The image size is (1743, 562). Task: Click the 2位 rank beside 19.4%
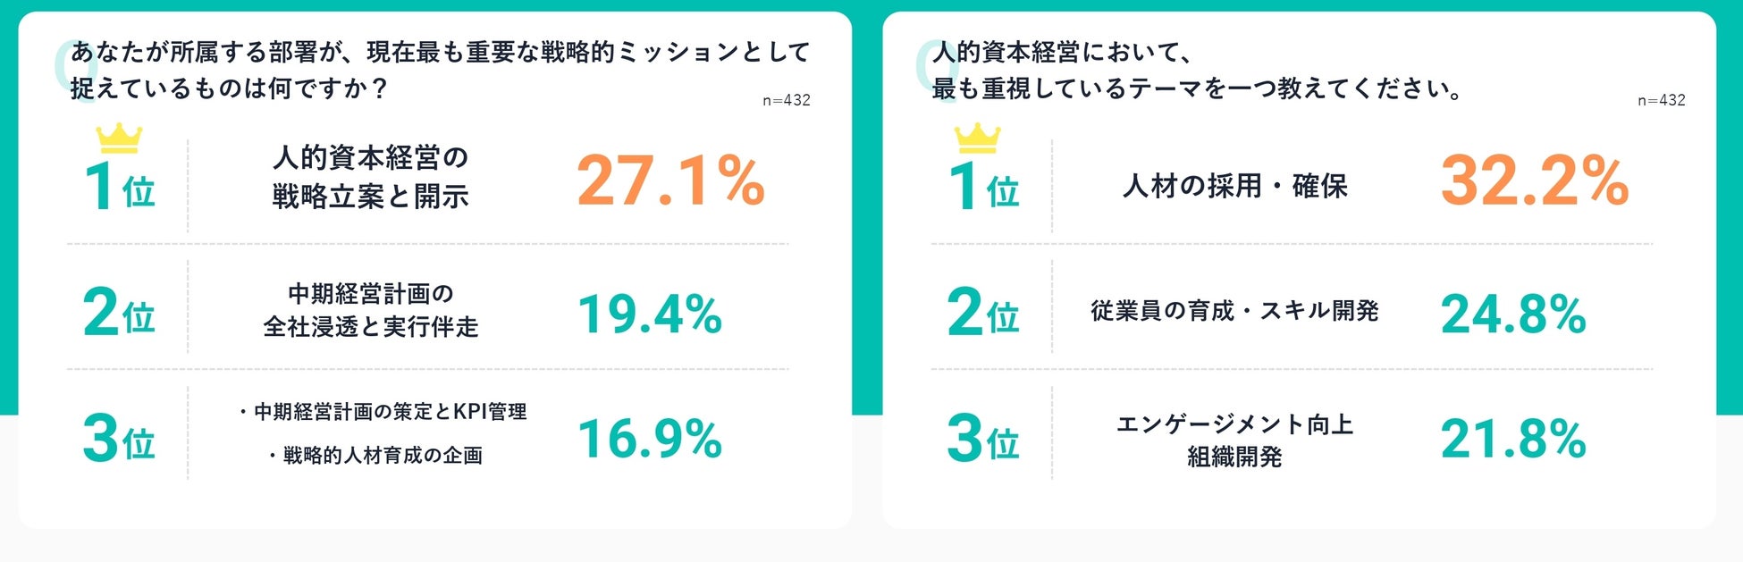(119, 313)
